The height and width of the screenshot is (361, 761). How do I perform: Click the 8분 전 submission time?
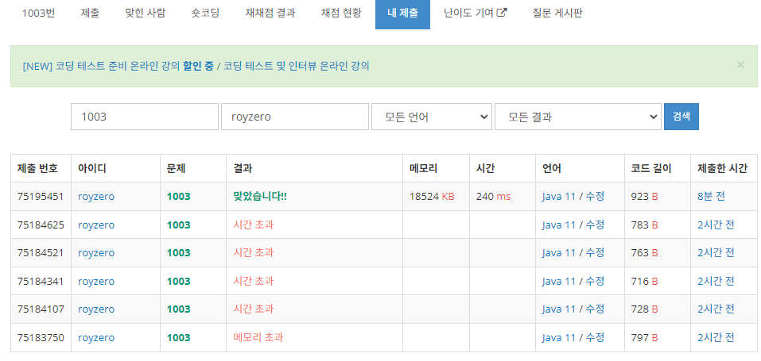click(711, 197)
